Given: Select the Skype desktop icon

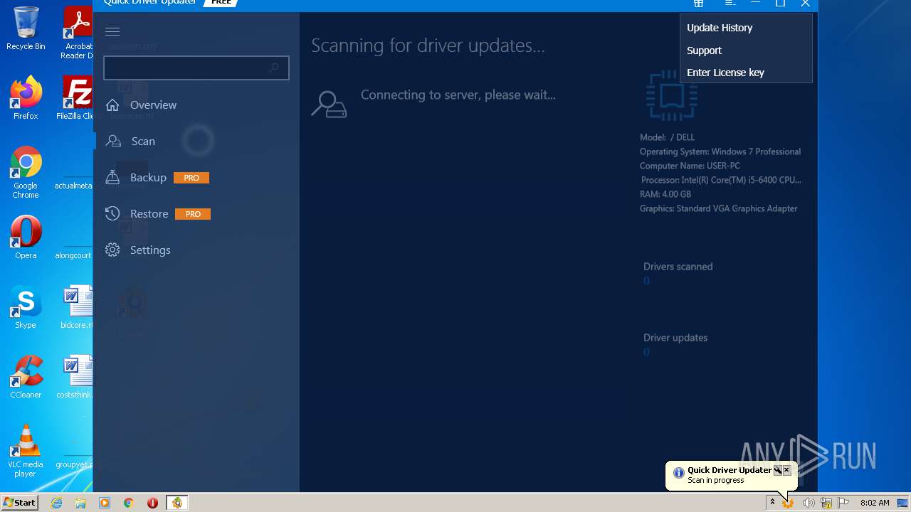Looking at the screenshot, I should point(26,307).
